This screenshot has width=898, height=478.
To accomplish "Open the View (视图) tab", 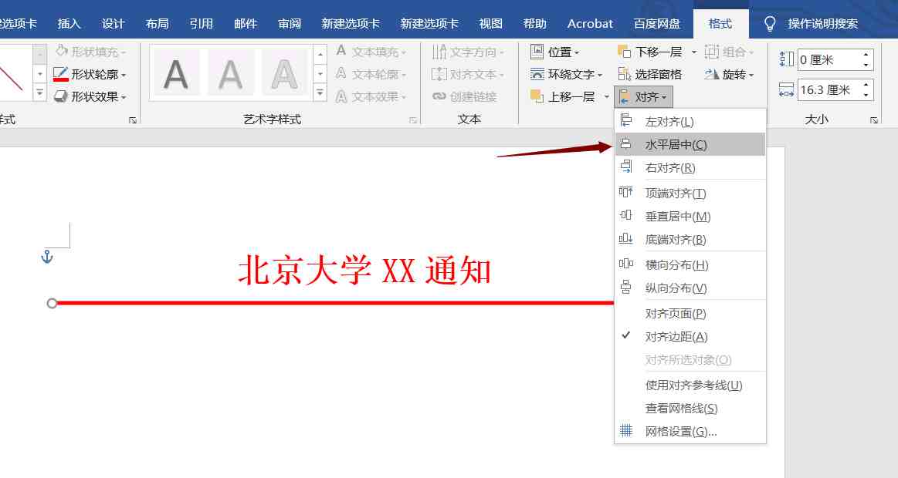I will (491, 23).
